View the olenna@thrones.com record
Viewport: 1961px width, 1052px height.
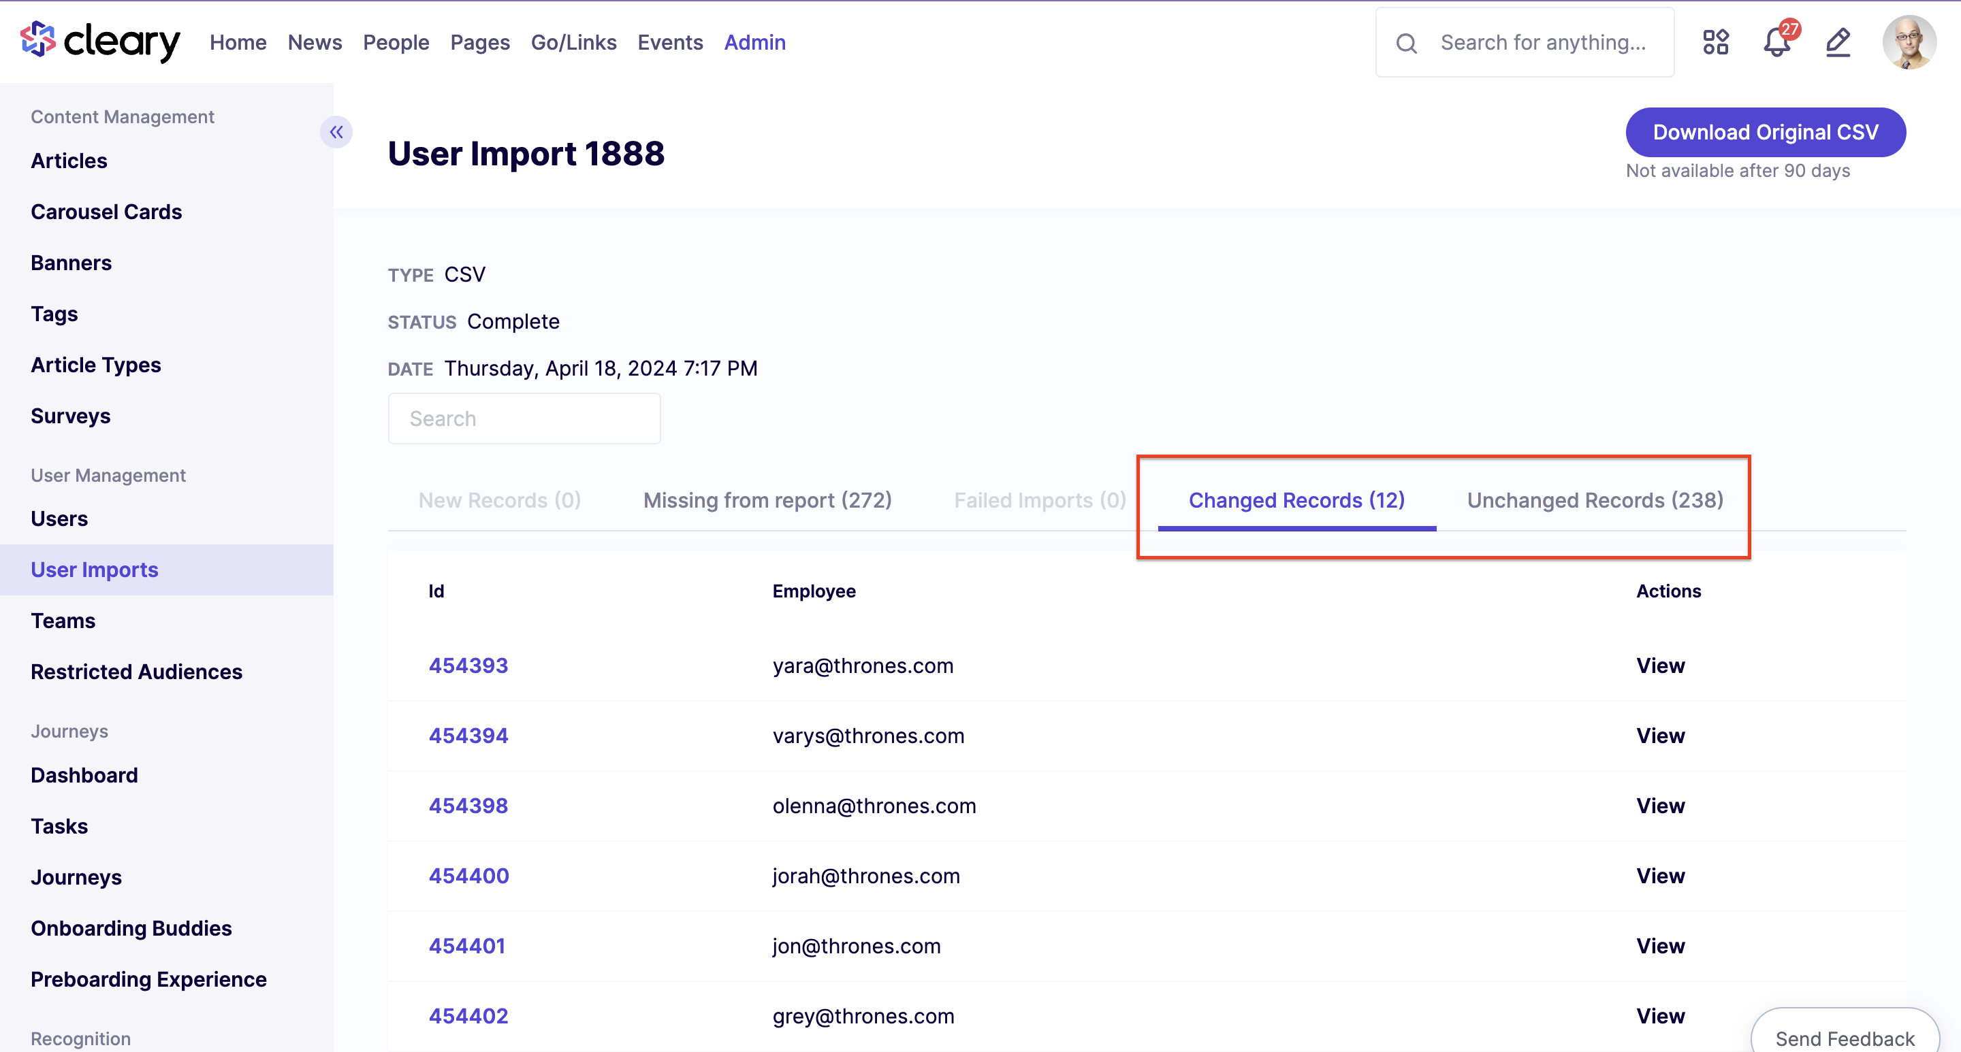coord(1661,806)
